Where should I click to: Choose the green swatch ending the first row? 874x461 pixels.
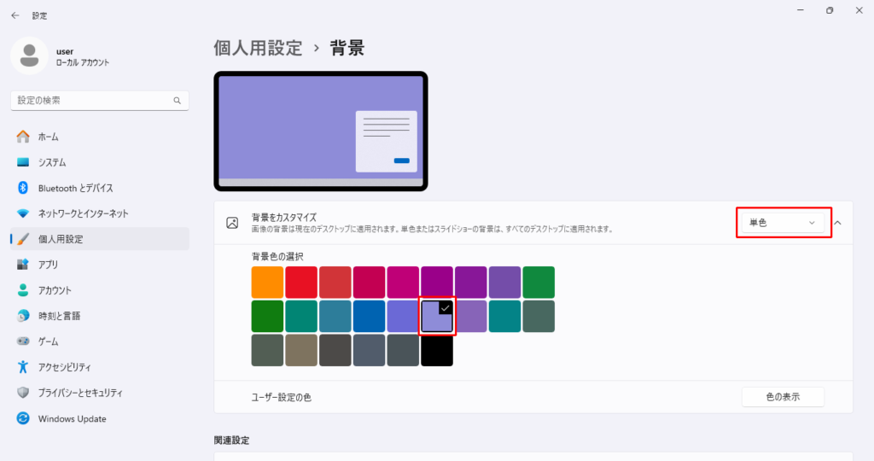(x=539, y=282)
